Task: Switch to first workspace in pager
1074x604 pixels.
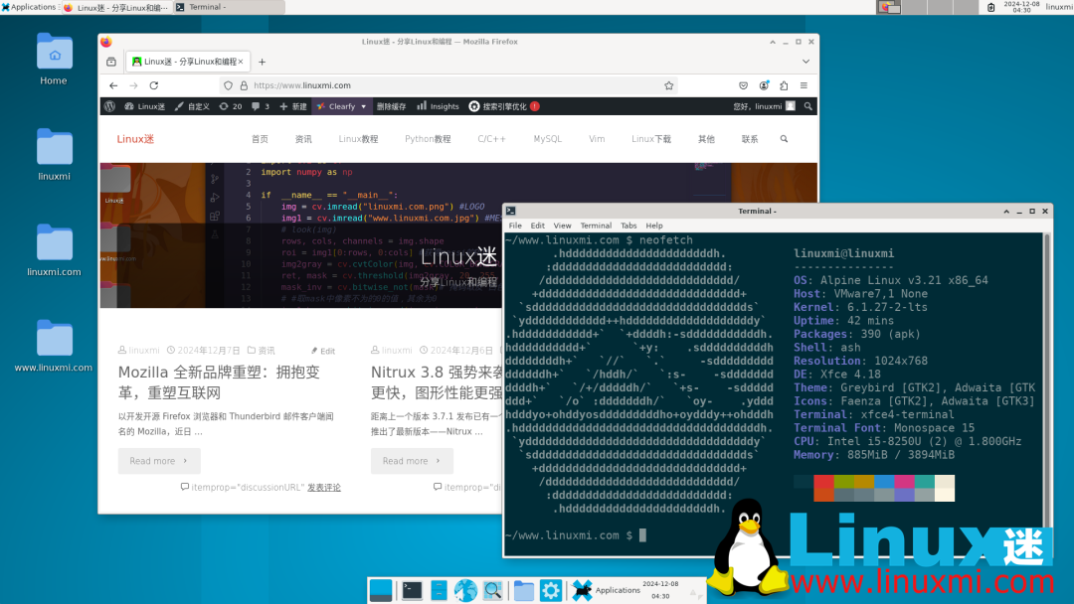Action: pyautogui.click(x=889, y=7)
